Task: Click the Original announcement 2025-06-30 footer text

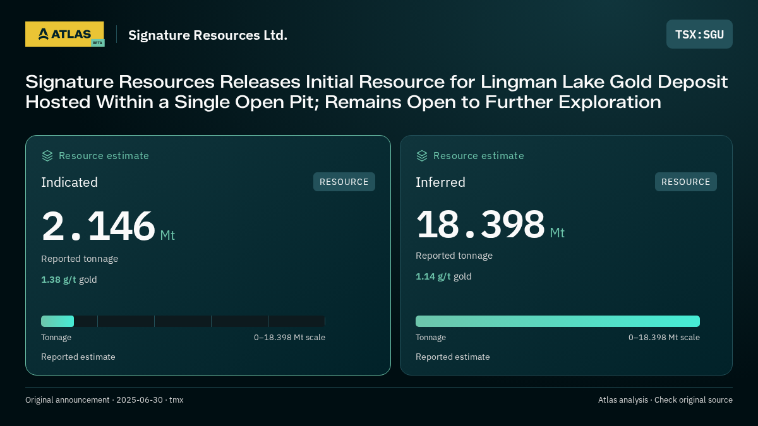Action: (x=104, y=400)
